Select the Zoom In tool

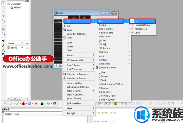pos(3,8)
